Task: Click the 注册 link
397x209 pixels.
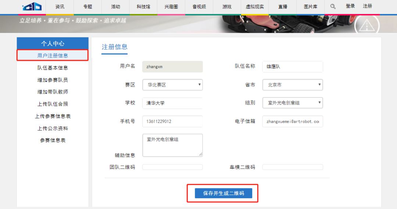Action: tap(367, 6)
